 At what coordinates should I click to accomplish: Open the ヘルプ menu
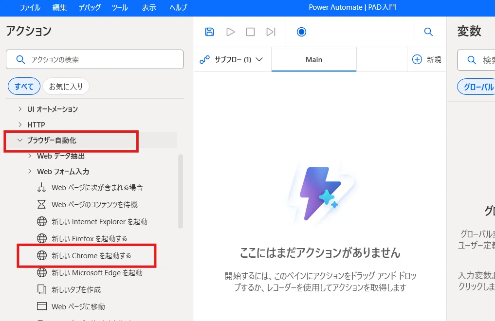[178, 8]
